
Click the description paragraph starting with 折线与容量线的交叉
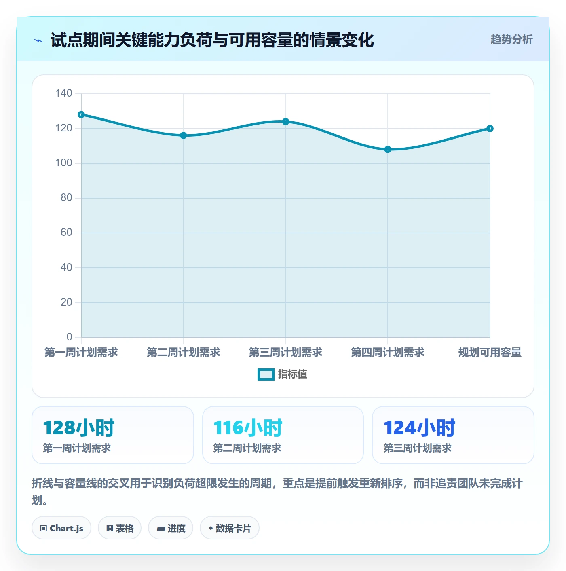click(x=277, y=492)
